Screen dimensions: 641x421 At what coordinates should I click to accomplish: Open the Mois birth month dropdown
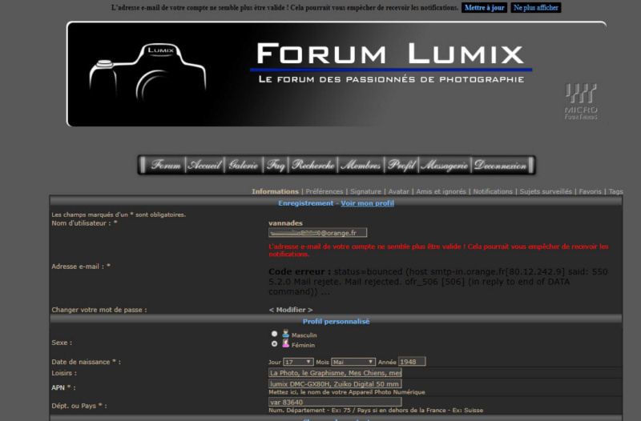click(353, 362)
